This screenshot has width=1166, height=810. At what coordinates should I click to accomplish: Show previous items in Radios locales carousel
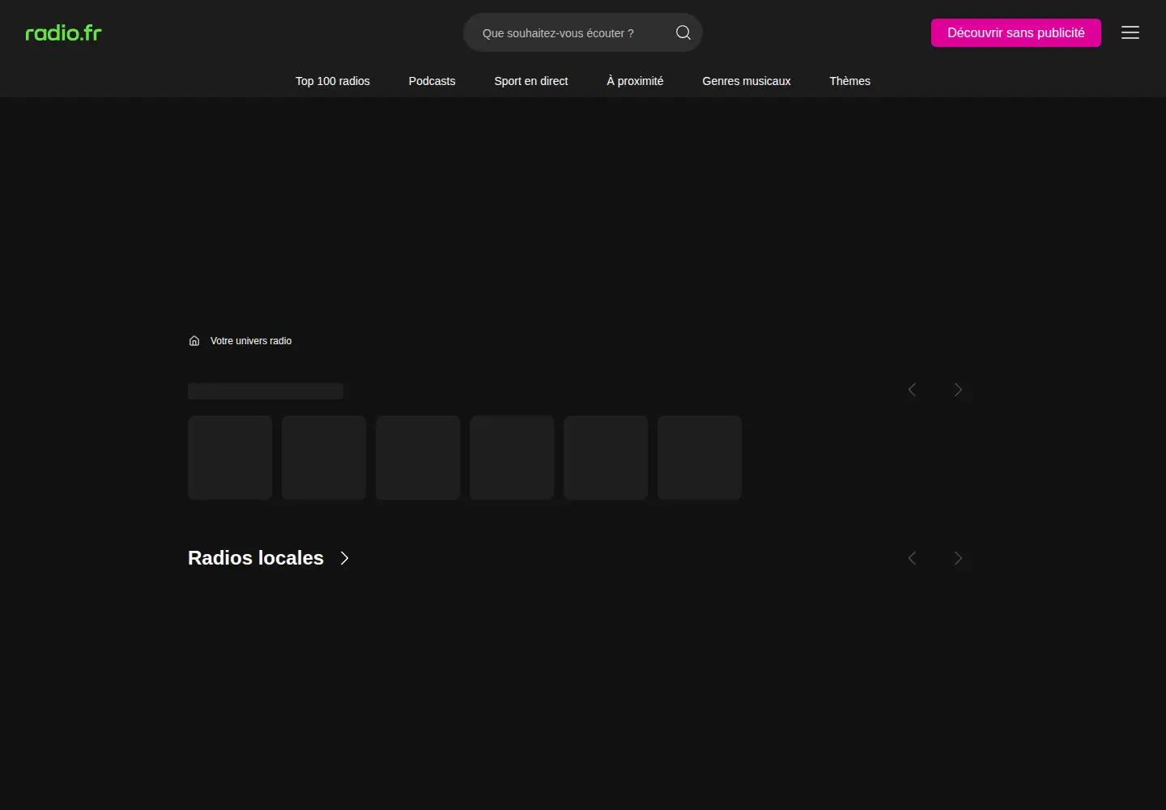pyautogui.click(x=913, y=558)
